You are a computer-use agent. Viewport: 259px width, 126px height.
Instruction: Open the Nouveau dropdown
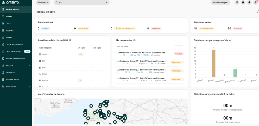pyautogui.click(x=43, y=2)
